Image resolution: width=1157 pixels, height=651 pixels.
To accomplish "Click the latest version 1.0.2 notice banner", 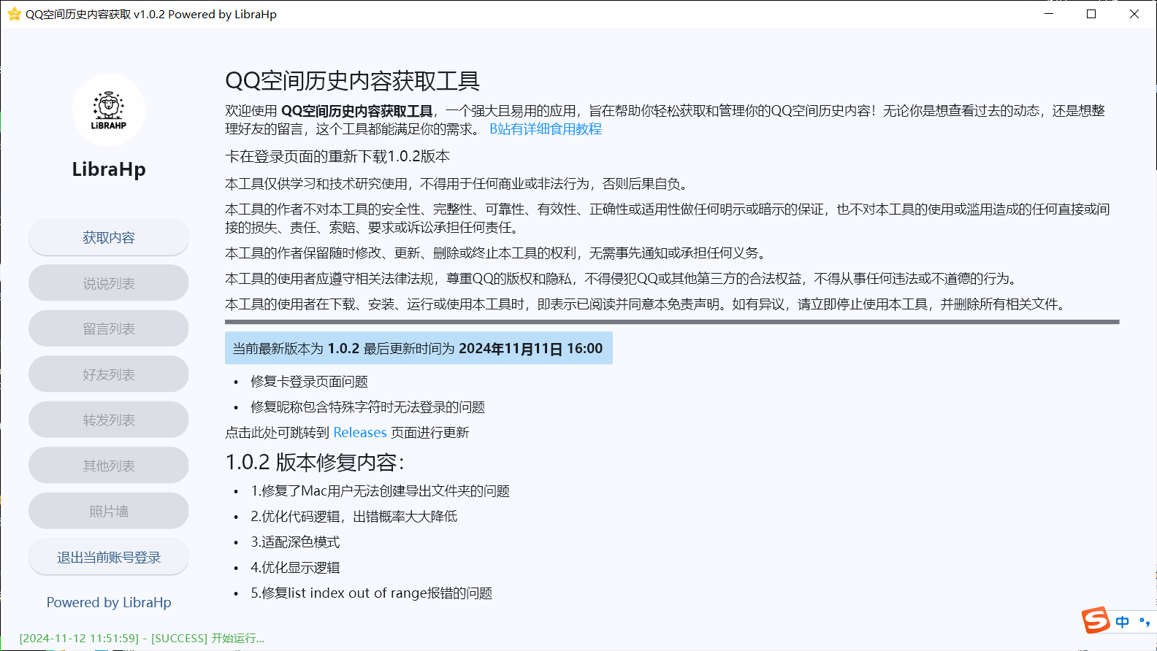I will coord(418,349).
